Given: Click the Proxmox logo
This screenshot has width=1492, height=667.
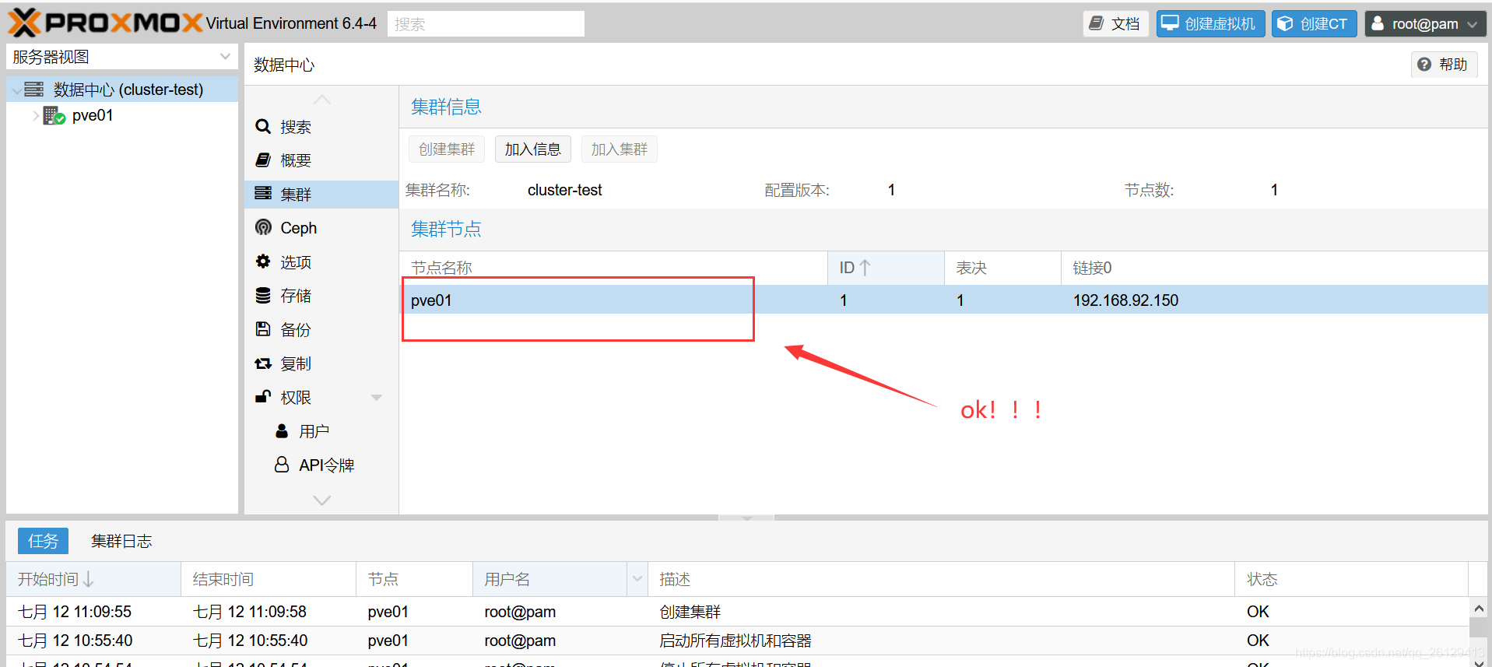Looking at the screenshot, I should (x=105, y=23).
